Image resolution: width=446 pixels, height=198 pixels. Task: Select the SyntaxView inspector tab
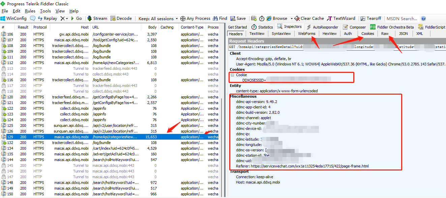click(281, 34)
